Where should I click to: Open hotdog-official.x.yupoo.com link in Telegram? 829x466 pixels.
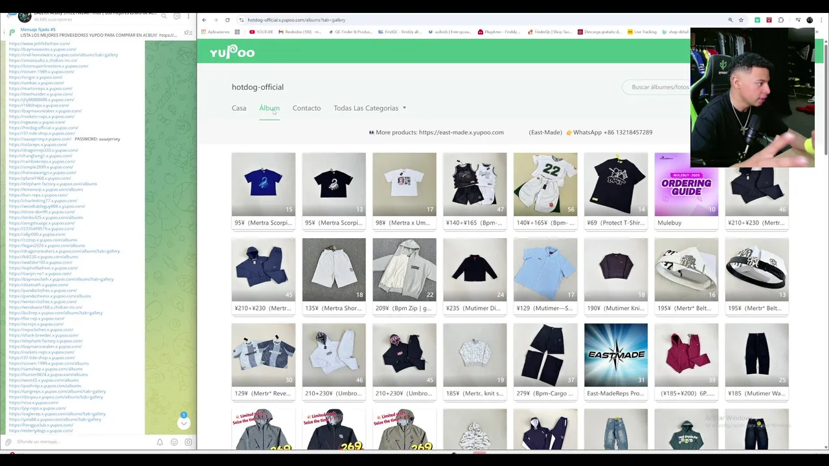pyautogui.click(x=43, y=128)
